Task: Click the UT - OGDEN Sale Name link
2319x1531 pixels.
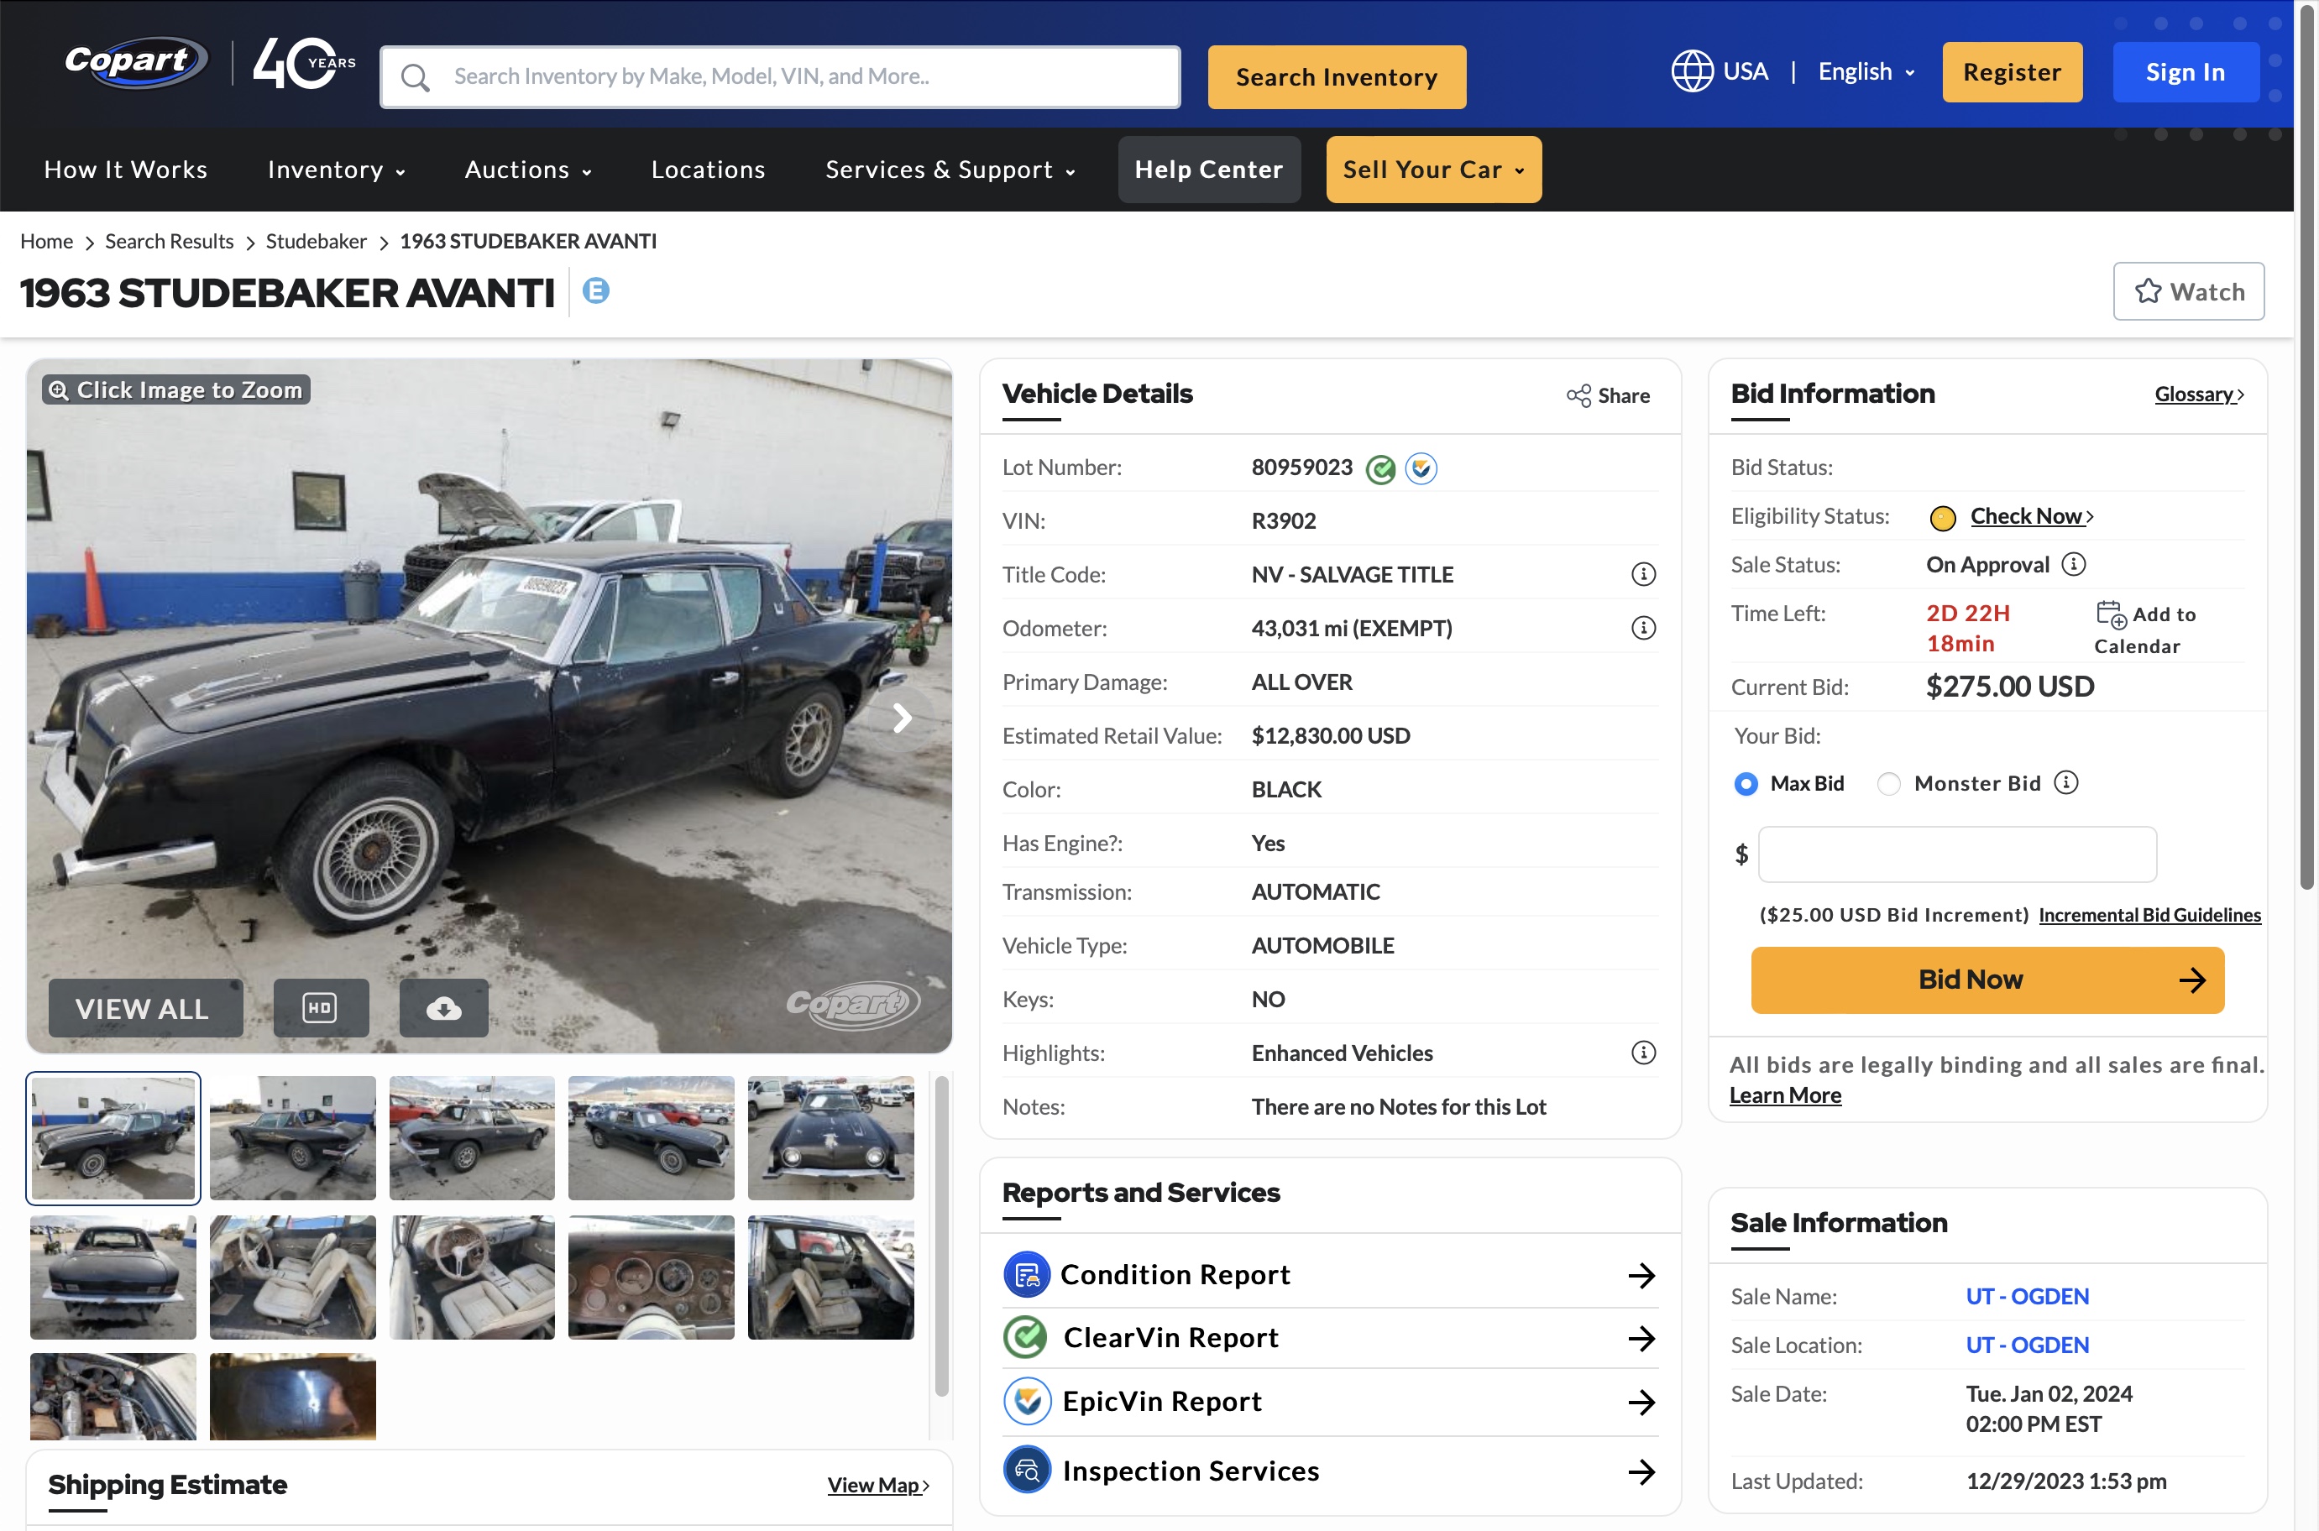Action: coord(2027,1296)
